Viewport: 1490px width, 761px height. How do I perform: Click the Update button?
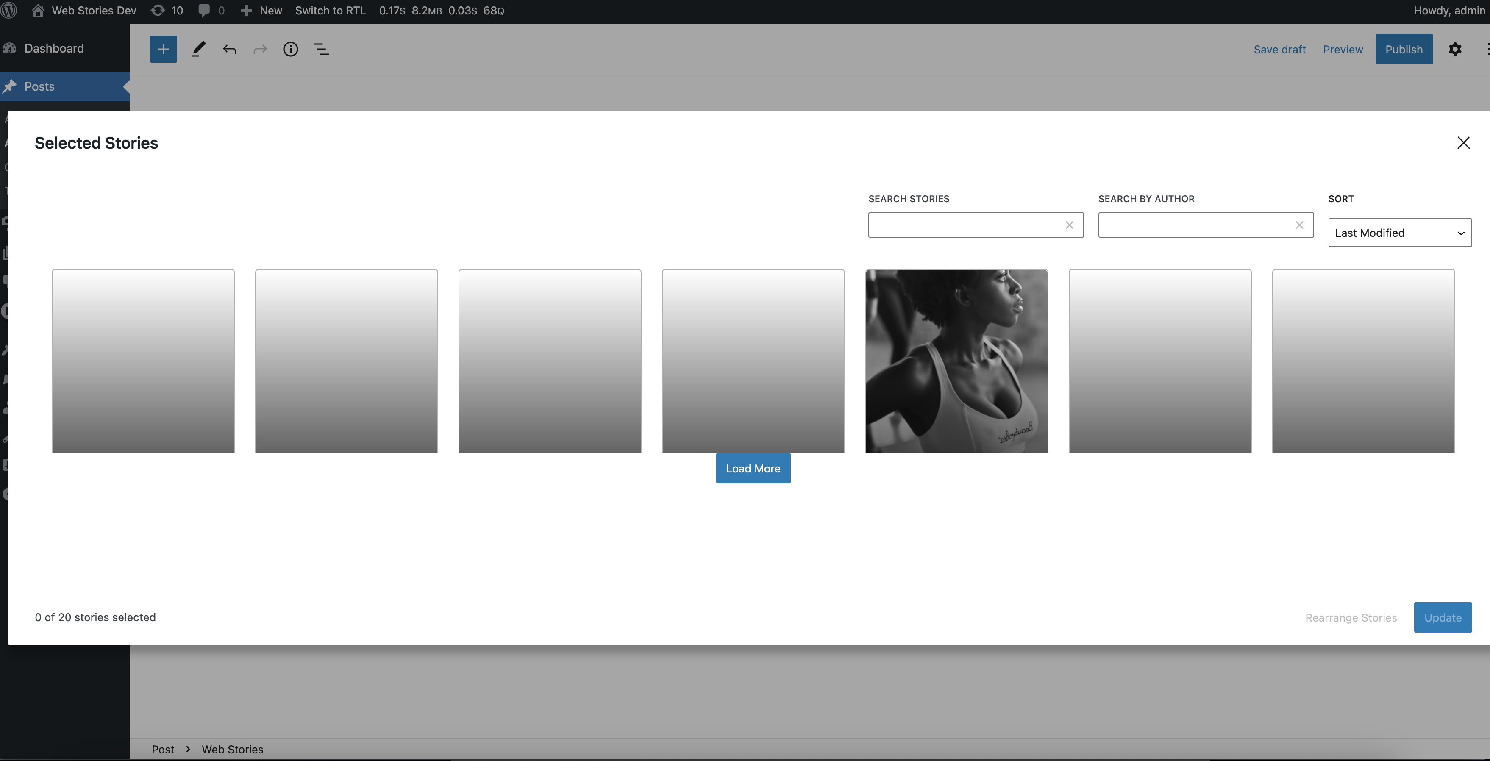point(1443,617)
